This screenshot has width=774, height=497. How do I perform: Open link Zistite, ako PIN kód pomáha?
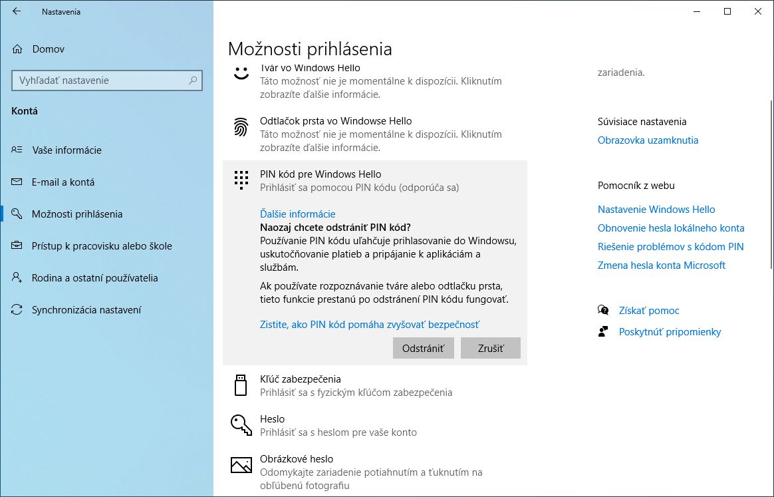(x=370, y=324)
